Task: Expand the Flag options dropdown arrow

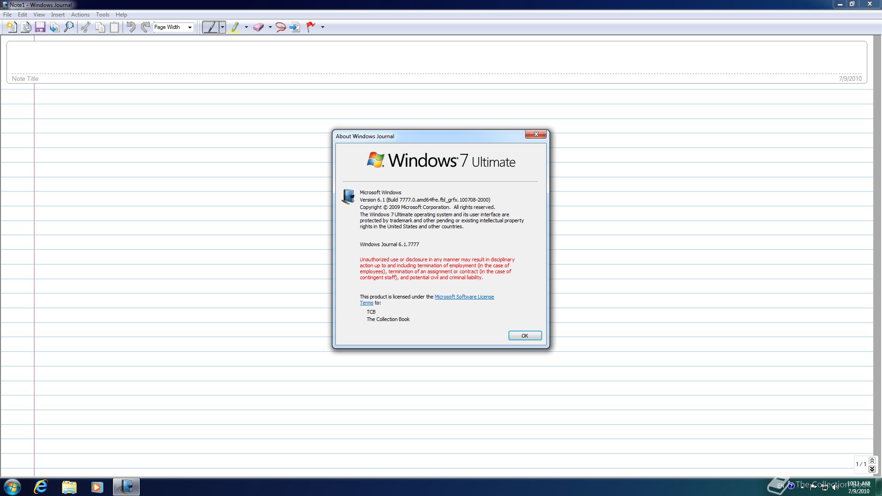Action: click(322, 27)
